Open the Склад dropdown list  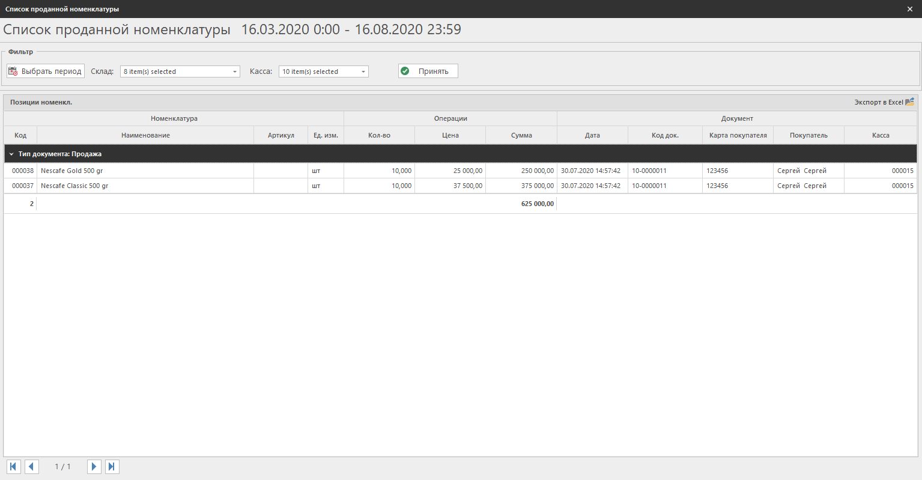point(235,72)
